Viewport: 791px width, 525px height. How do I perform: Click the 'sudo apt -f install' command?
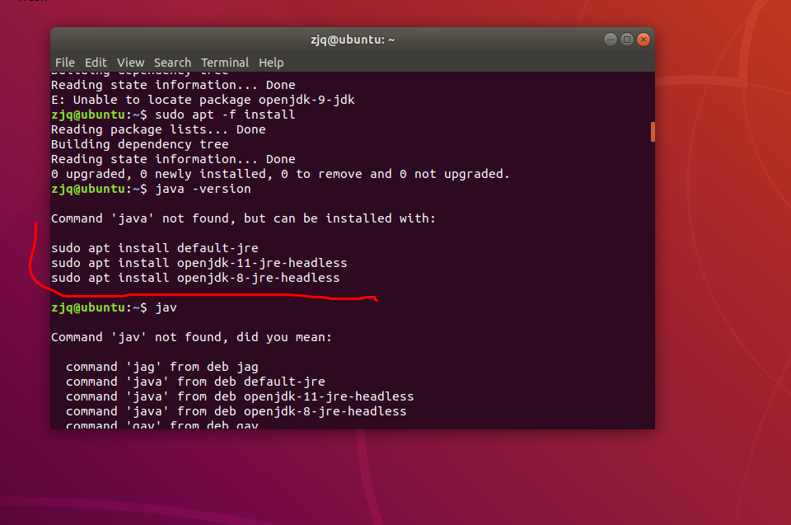point(225,115)
